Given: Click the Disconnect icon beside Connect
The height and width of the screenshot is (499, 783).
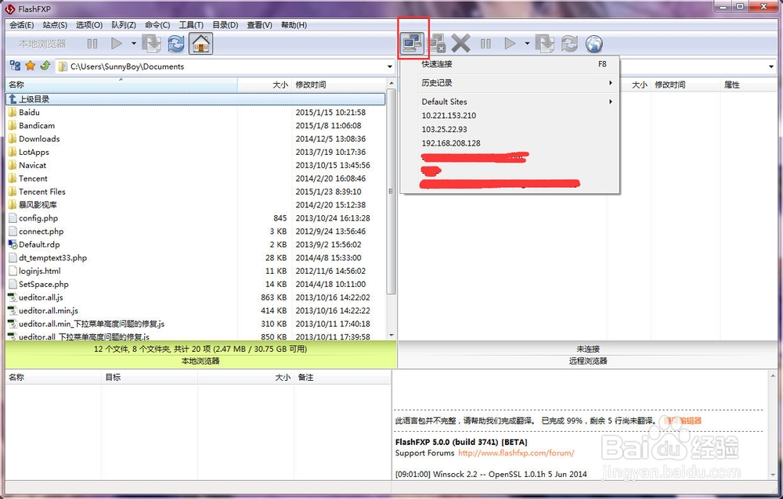Looking at the screenshot, I should 438,44.
